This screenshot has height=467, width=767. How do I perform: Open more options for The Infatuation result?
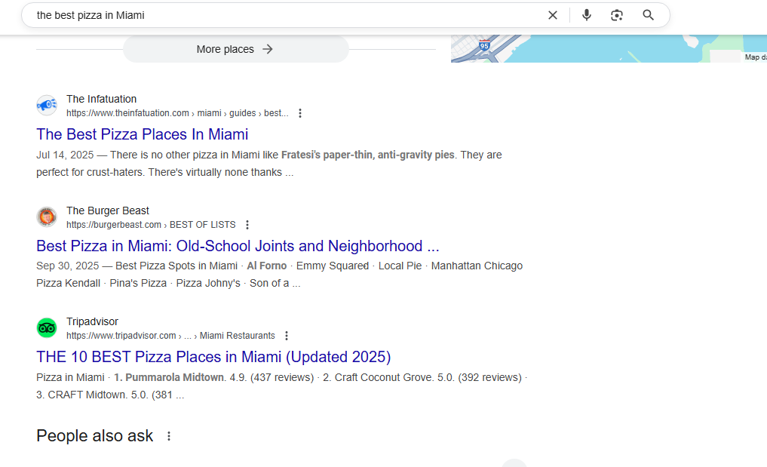(x=300, y=113)
